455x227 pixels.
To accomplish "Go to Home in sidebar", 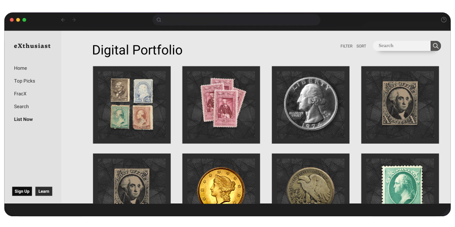I will tap(20, 68).
